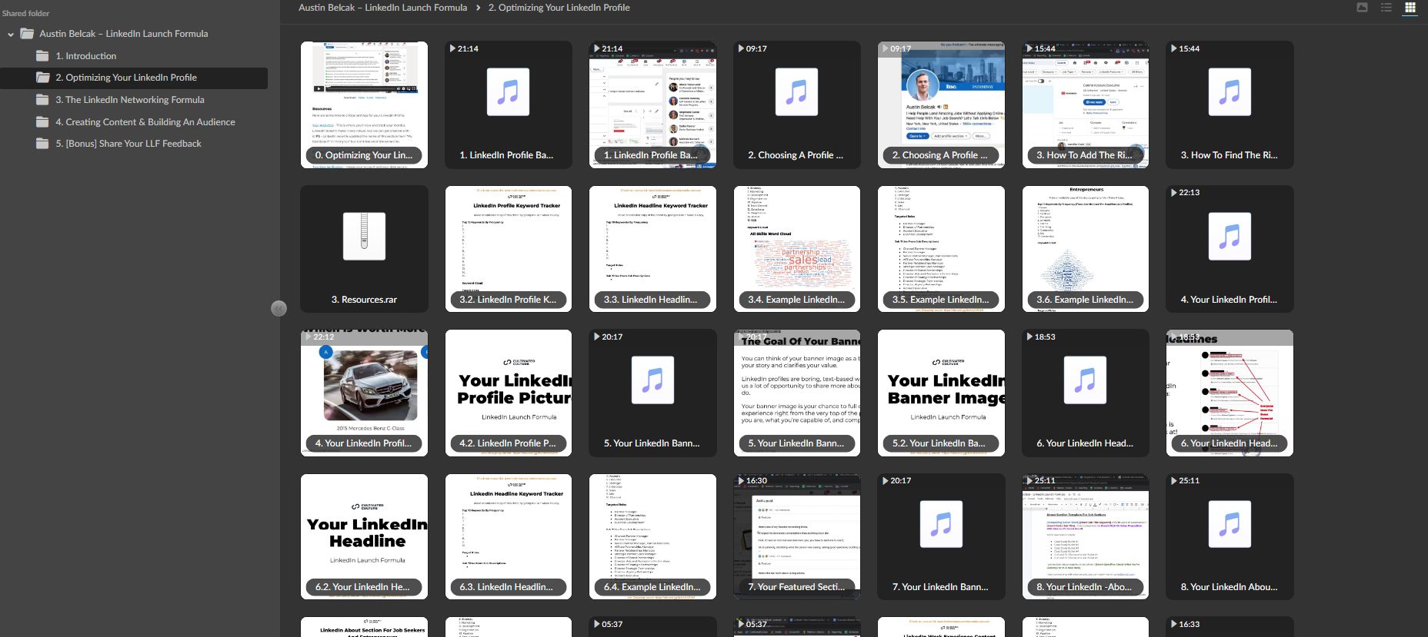Open music note icon of '7. Your LinkedIn Bann...'

coord(941,523)
